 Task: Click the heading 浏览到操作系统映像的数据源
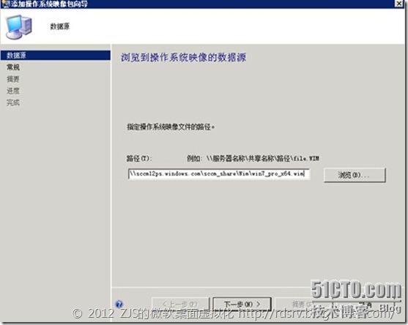coord(183,57)
